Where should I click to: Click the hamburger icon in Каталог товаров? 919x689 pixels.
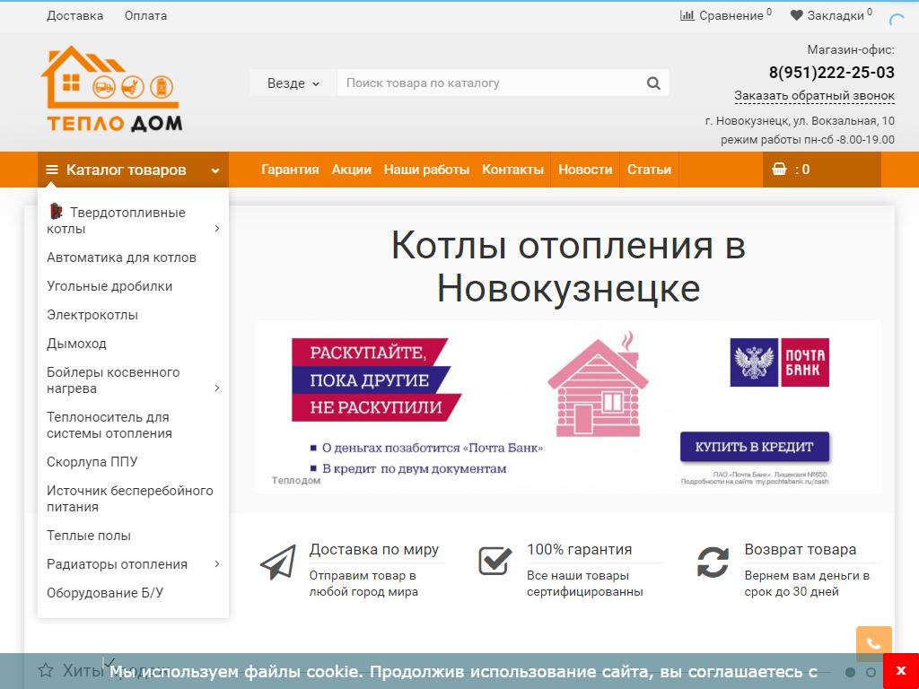pos(52,170)
